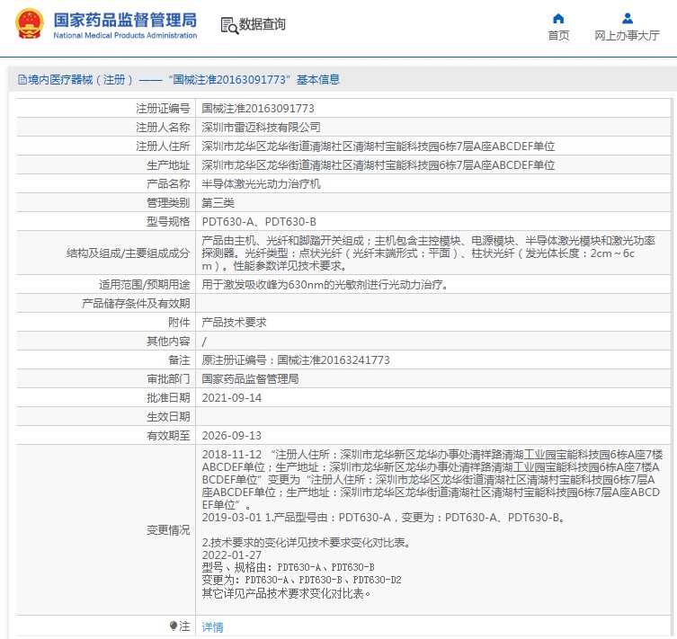Click the National Medical Products Administration subtitle
This screenshot has height=639, width=677.
[x=125, y=35]
